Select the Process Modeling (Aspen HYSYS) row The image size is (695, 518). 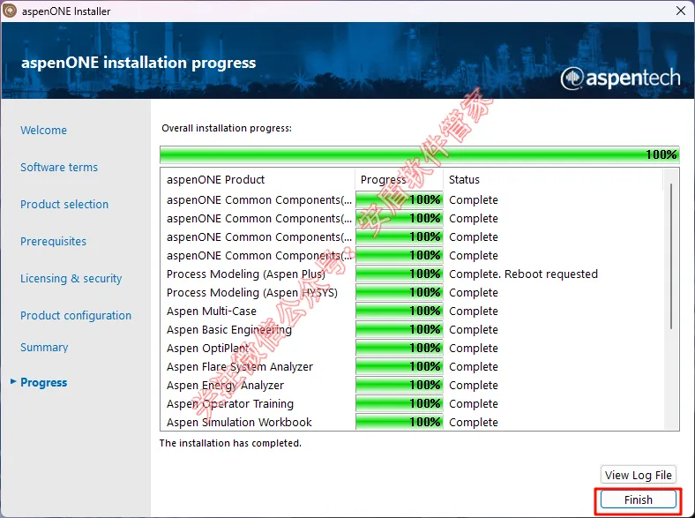(x=412, y=293)
